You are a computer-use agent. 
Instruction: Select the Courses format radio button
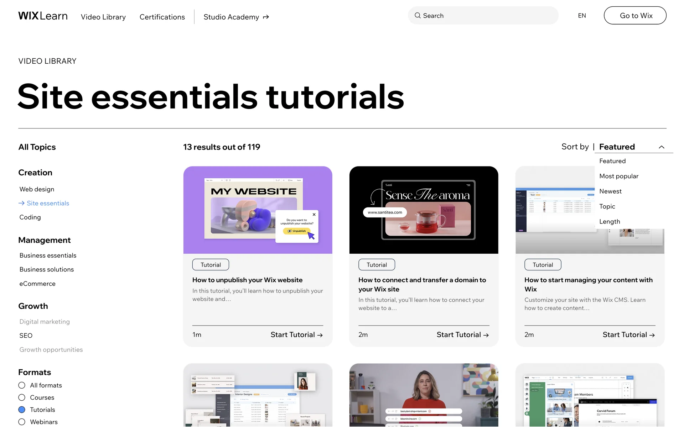[x=22, y=397]
